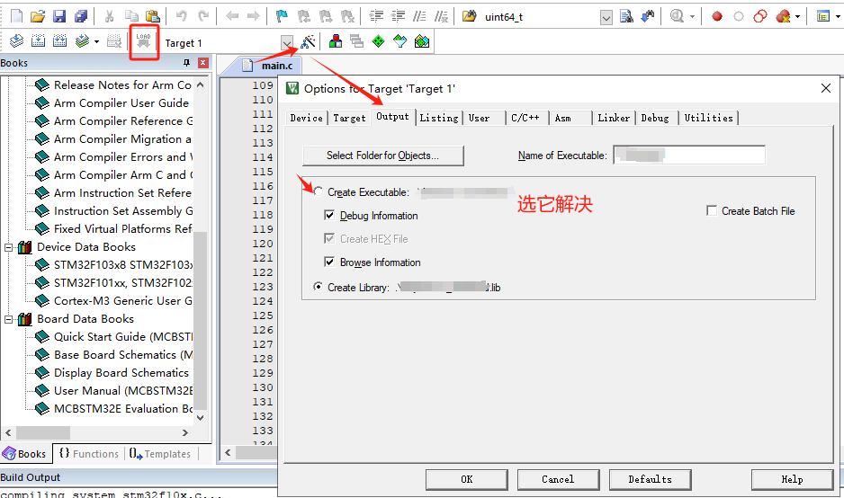Switch to the Utilities tab
The width and height of the screenshot is (844, 498).
[708, 118]
